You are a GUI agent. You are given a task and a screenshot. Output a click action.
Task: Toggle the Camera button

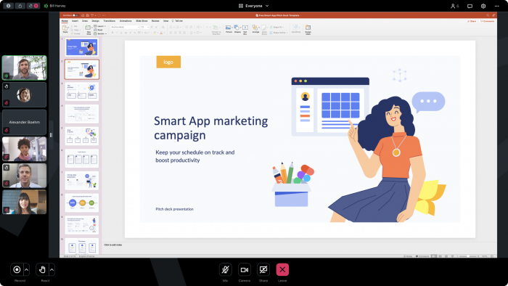coord(245,269)
